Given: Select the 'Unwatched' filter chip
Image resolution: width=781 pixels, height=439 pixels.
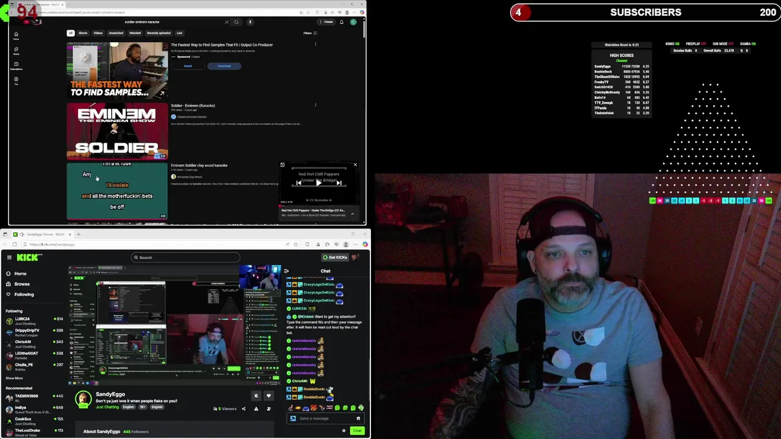Looking at the screenshot, I should pyautogui.click(x=116, y=33).
